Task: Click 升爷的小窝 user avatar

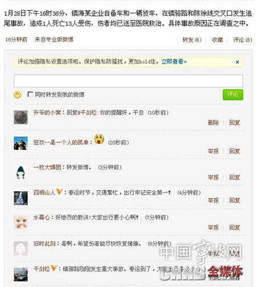Action: [20, 118]
